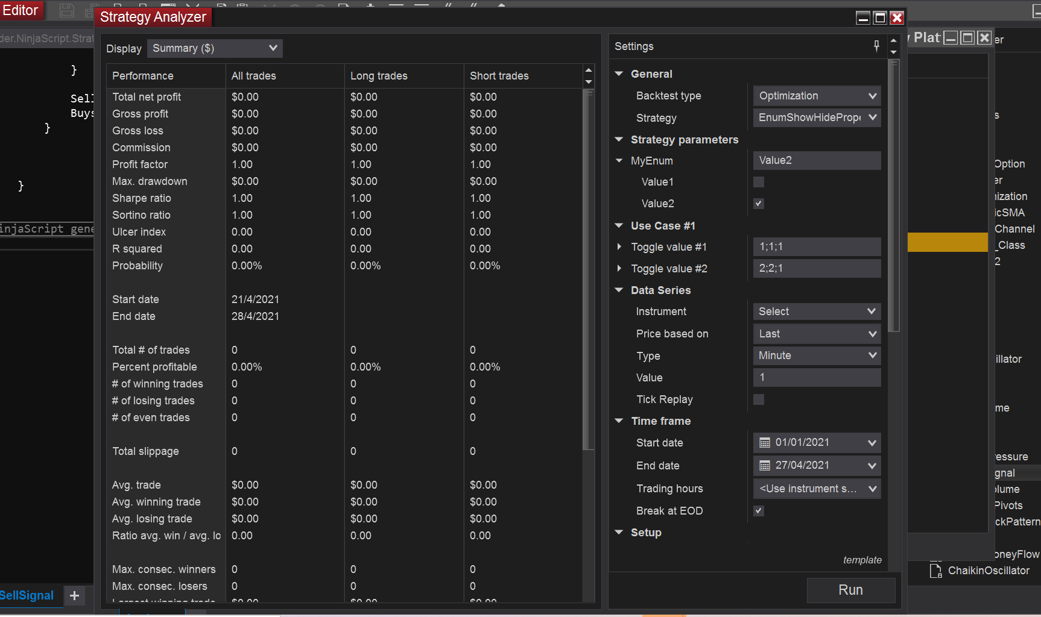Collapse the Data Series section
Viewport: 1041px width, 617px height.
(619, 290)
